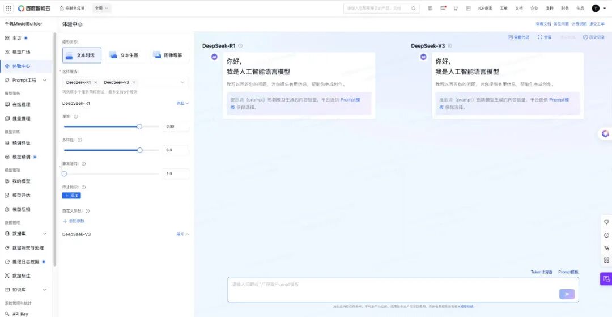Open the account avatar dropdown arrow

tap(605, 8)
